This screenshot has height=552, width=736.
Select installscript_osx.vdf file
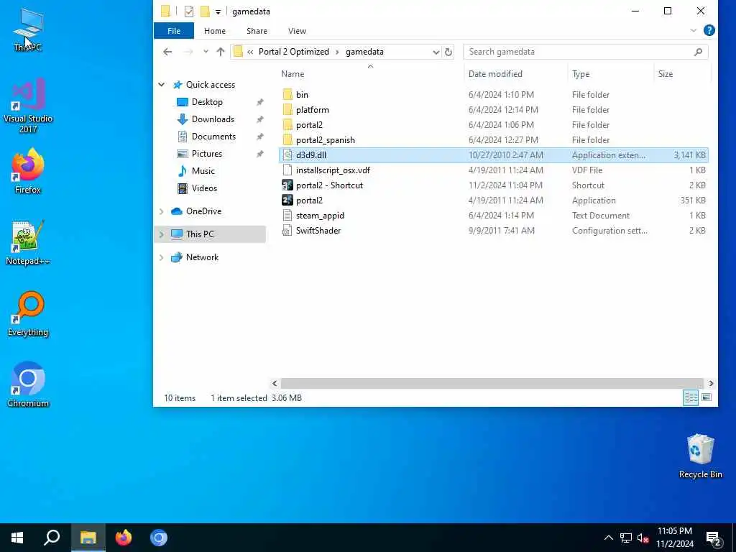coord(493,170)
